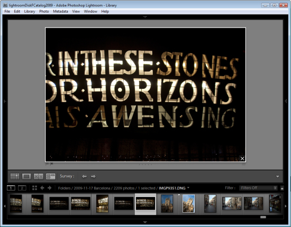This screenshot has width=291, height=227.
Task: Select first landscape street thumbnail
Action: pyautogui.click(x=232, y=203)
